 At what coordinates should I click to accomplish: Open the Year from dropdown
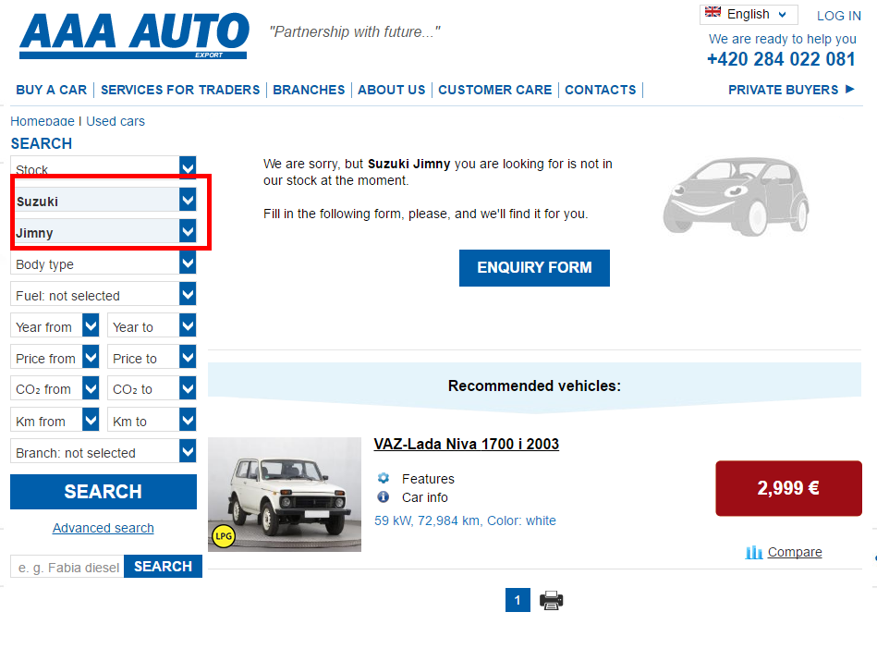point(55,326)
